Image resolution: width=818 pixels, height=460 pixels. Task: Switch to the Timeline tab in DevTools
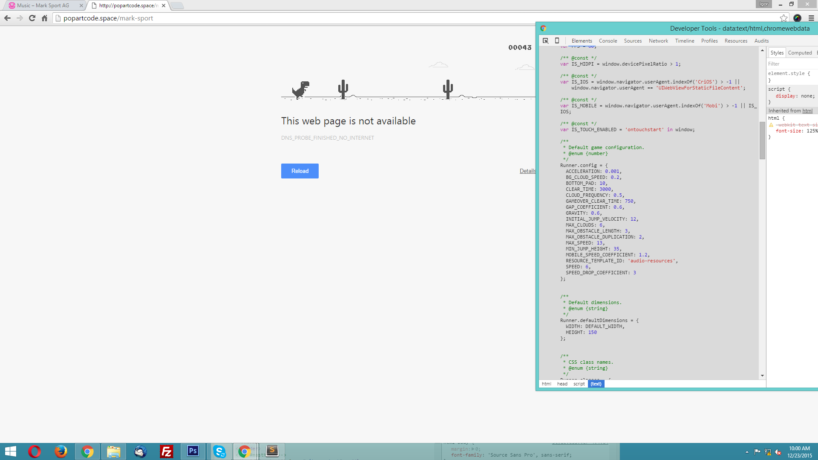point(685,41)
